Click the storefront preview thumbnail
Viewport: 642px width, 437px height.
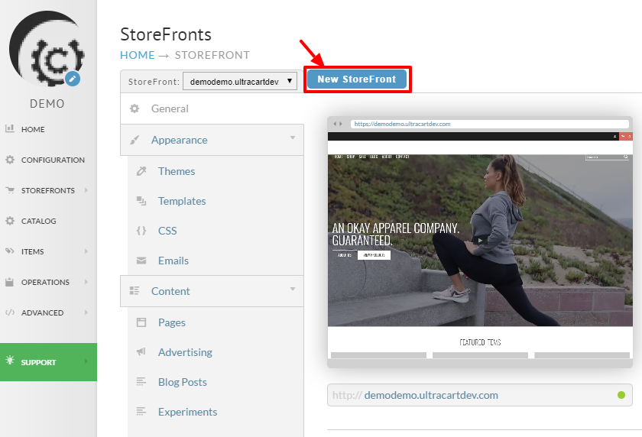480,242
